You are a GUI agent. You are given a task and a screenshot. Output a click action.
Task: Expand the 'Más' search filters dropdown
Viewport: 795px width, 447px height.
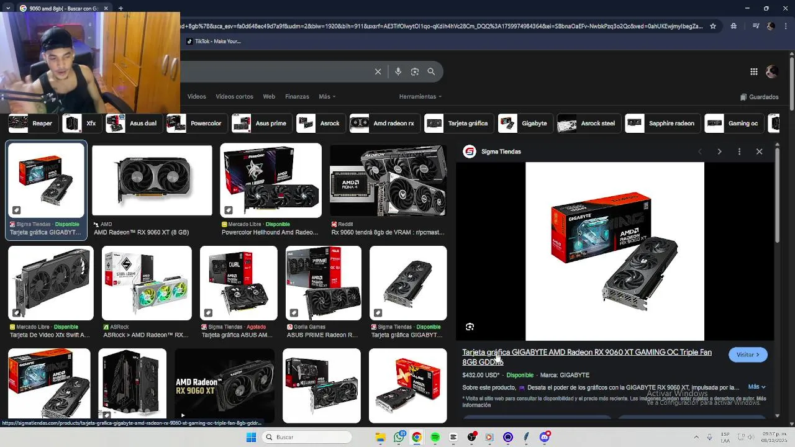tap(327, 97)
